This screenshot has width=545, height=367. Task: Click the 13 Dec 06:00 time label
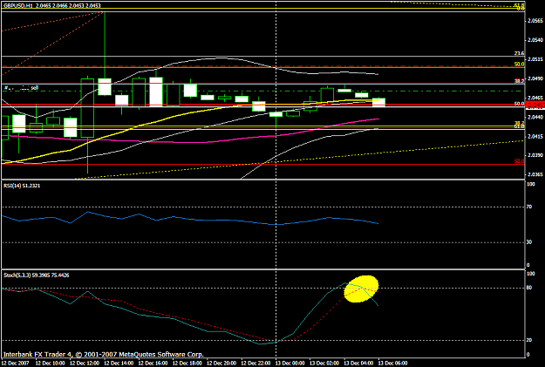393,364
